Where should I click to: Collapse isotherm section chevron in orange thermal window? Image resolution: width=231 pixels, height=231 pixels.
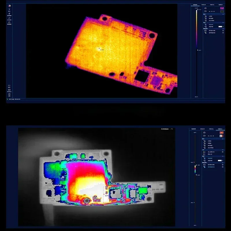223,23
